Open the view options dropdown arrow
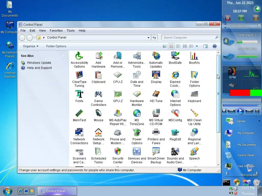Screen dimensions: 262x196 click(197, 46)
